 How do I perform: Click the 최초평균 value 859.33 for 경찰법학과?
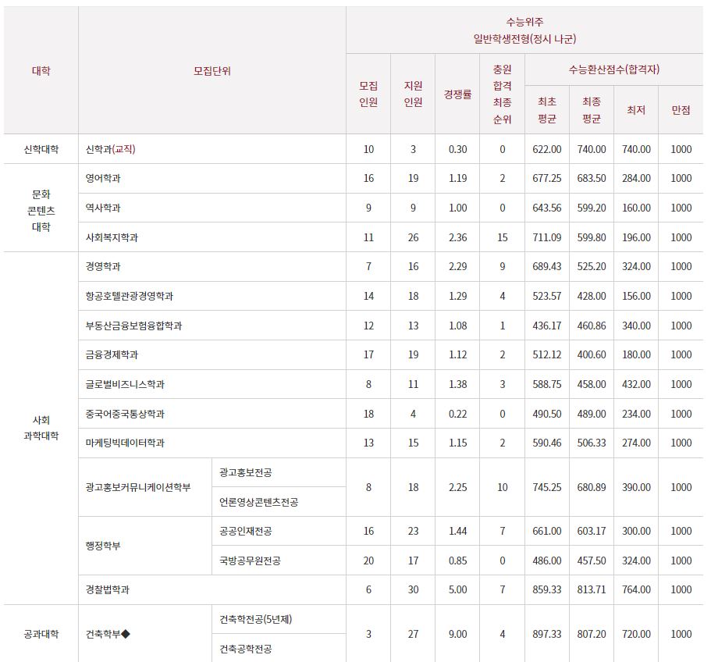click(546, 589)
